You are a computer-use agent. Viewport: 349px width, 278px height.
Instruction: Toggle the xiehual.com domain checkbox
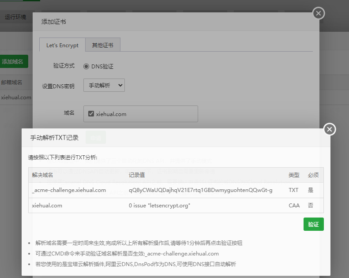coord(91,114)
